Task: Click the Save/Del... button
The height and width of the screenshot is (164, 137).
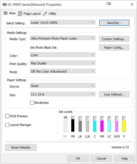Action: 114,23
